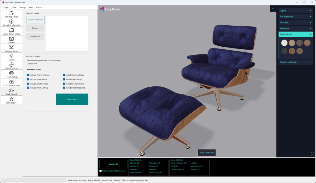Click the fullscreen icon in viewer

point(312,154)
